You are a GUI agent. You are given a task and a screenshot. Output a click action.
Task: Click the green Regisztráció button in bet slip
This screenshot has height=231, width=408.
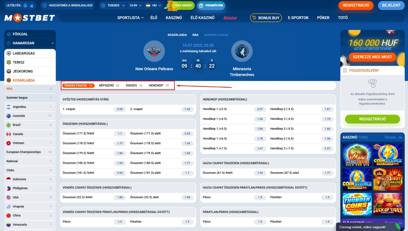pos(372,119)
